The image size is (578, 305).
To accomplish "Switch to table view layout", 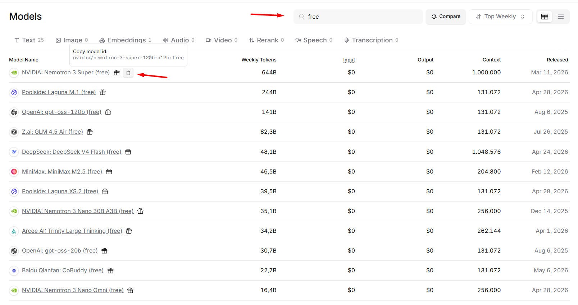I will 545,17.
